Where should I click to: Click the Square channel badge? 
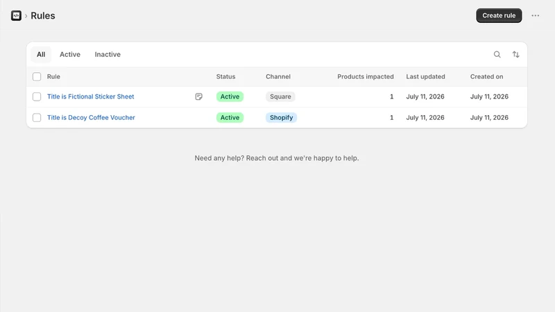tap(280, 96)
